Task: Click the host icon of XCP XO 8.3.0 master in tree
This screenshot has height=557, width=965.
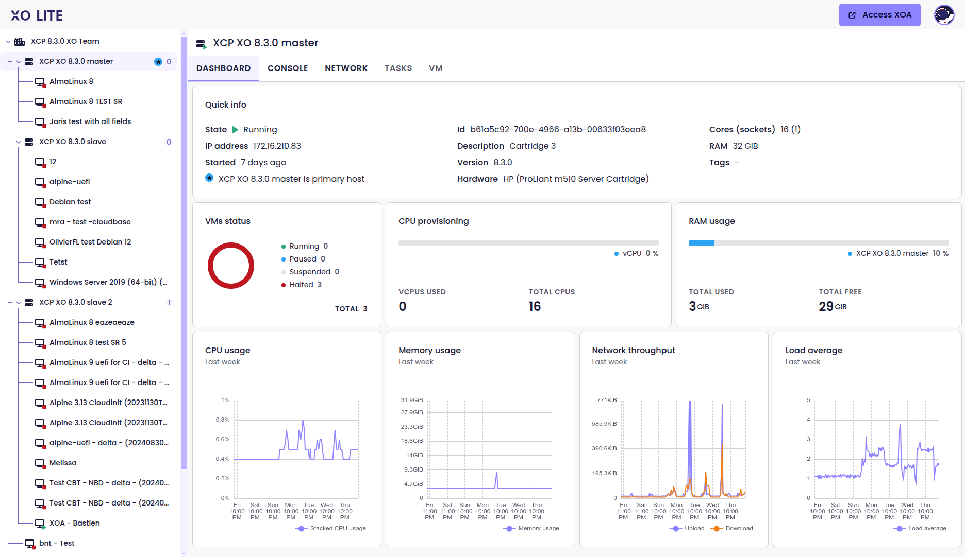Action: 29,61
